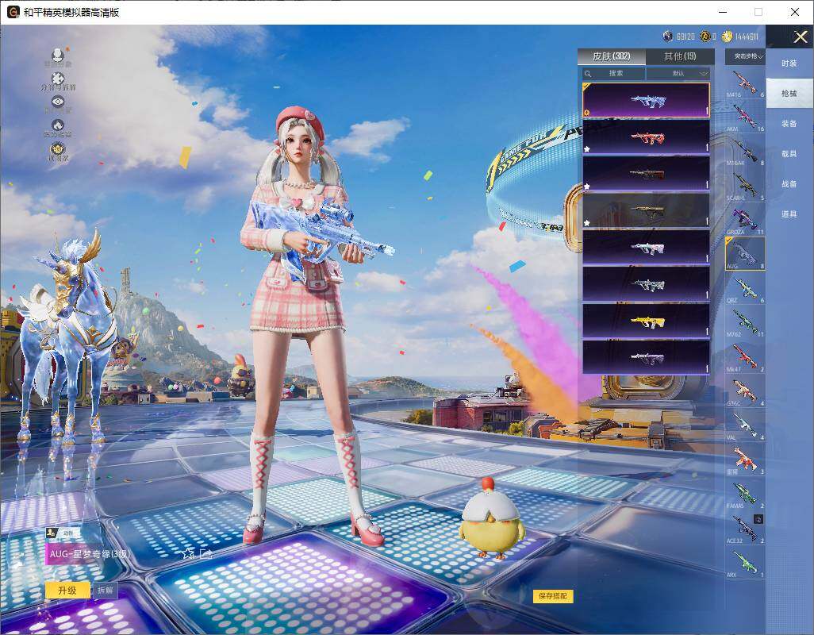Select orange rifle above FAMAS in list
Image resolution: width=814 pixels, height=635 pixels.
[x=745, y=460]
